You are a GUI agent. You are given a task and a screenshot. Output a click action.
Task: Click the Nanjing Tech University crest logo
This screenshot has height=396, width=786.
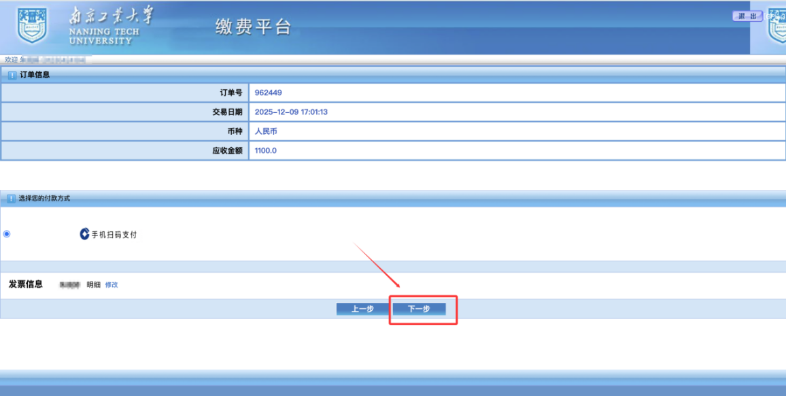[32, 26]
